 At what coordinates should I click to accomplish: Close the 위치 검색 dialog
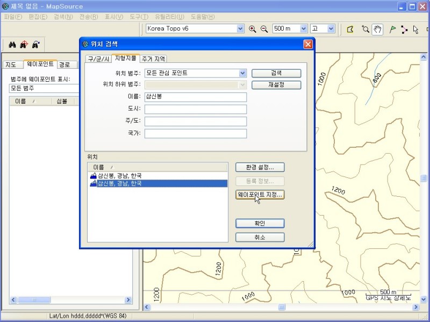click(308, 44)
